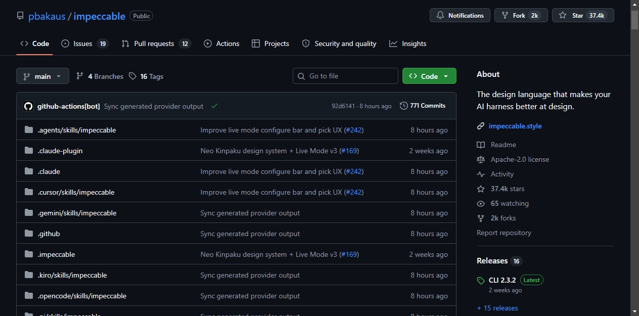Screen dimensions: 639x316
Task: Open the .kiro/skills/impeccable folder
Action: (72, 275)
